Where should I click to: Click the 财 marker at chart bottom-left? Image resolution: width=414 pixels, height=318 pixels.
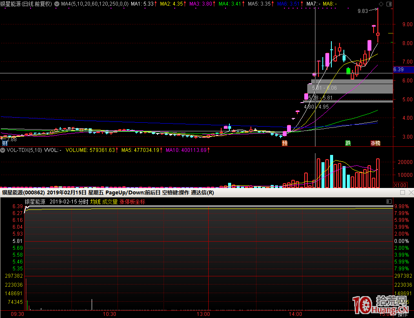coord(5,143)
